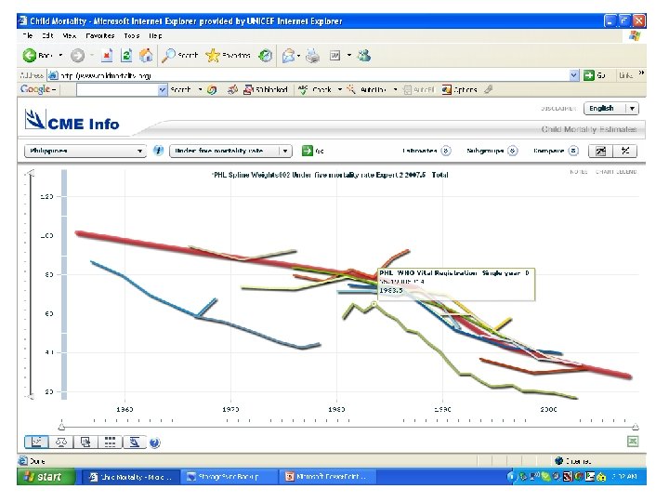669x502 pixels.
Task: Open the Help menu
Action: point(155,36)
